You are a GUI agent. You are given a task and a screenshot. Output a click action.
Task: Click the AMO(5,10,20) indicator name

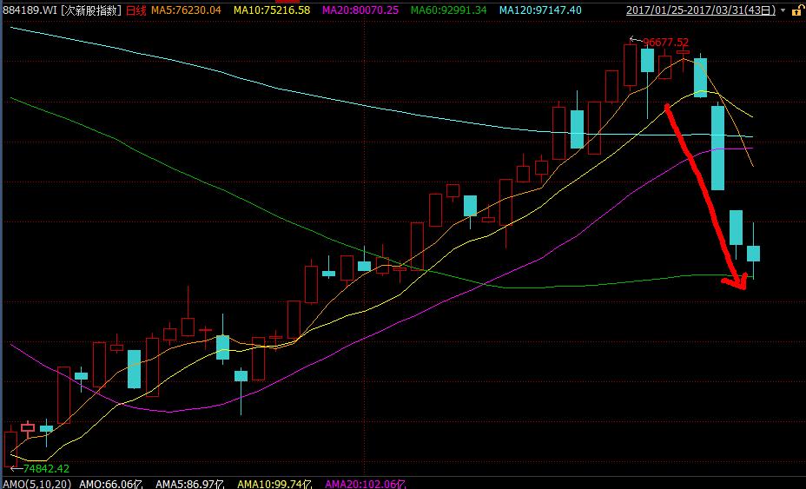click(36, 484)
